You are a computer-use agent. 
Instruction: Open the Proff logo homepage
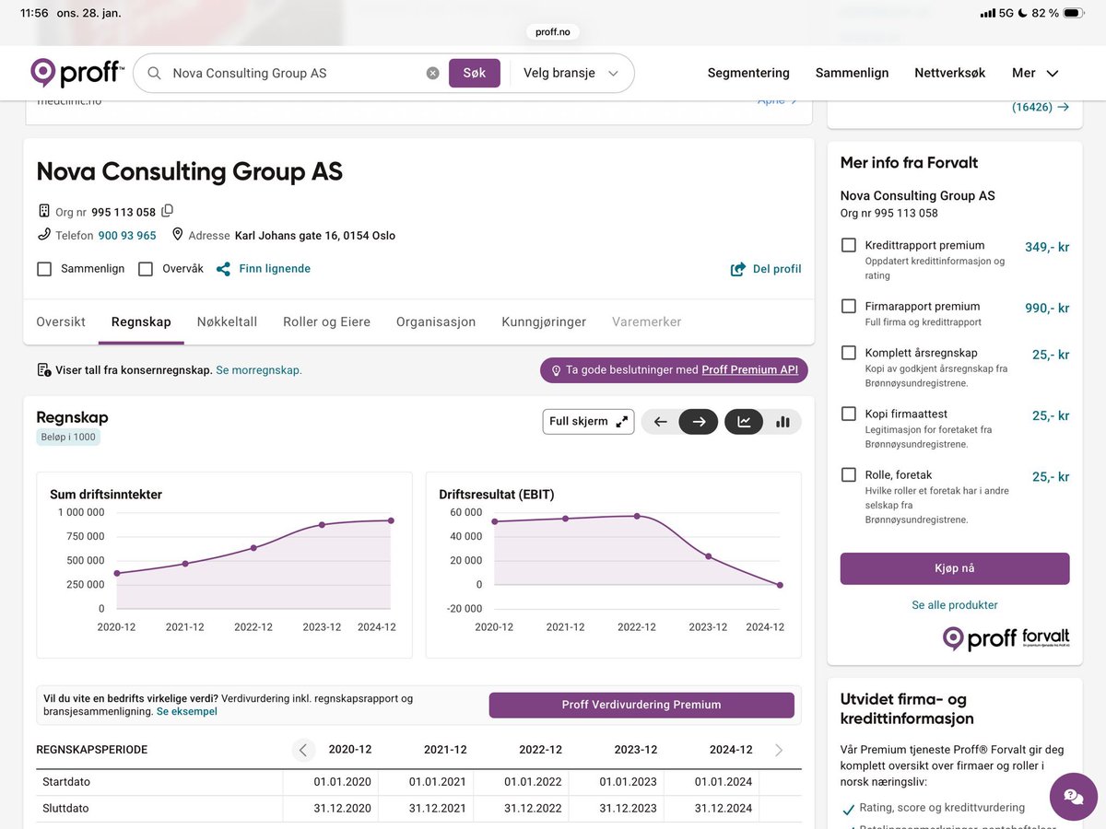[76, 73]
